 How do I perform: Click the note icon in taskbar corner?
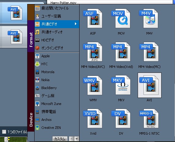pyautogui.click(x=7, y=140)
